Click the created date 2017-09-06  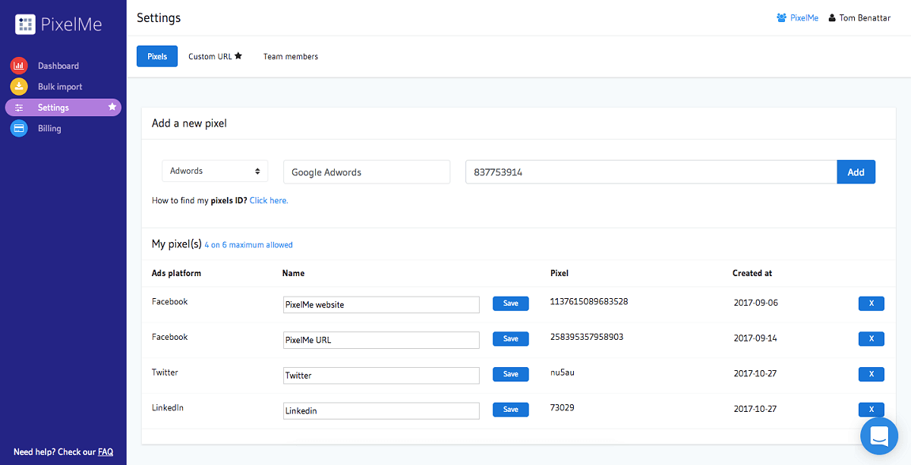pos(756,303)
